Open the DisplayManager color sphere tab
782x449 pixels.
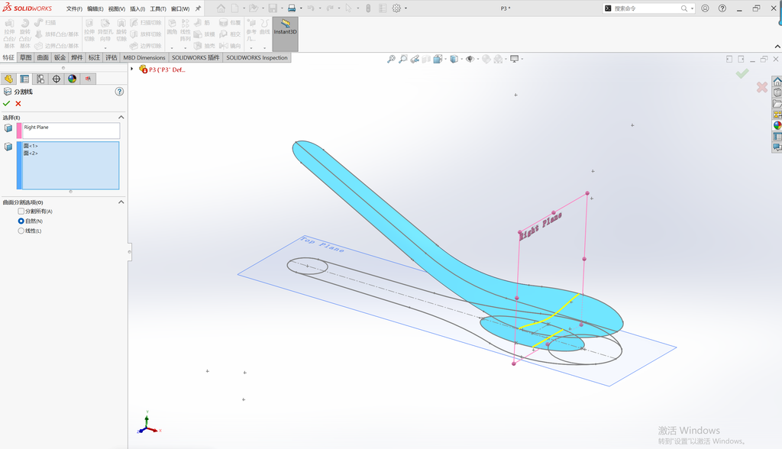(x=73, y=79)
